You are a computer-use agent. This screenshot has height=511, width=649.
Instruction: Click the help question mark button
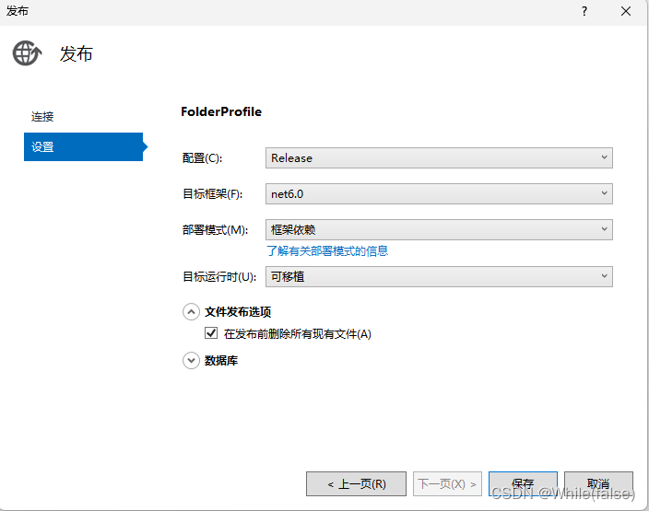(x=584, y=11)
